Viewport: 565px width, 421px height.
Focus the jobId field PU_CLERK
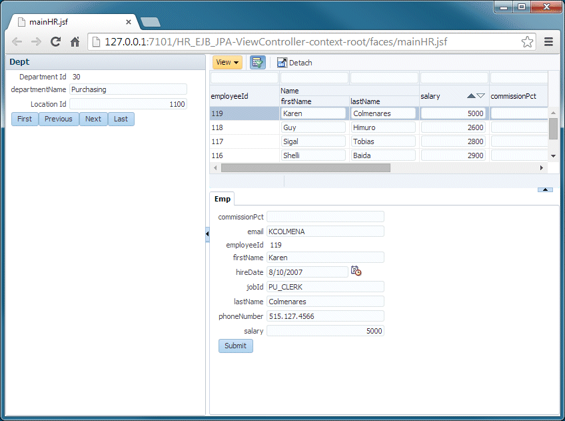(325, 287)
